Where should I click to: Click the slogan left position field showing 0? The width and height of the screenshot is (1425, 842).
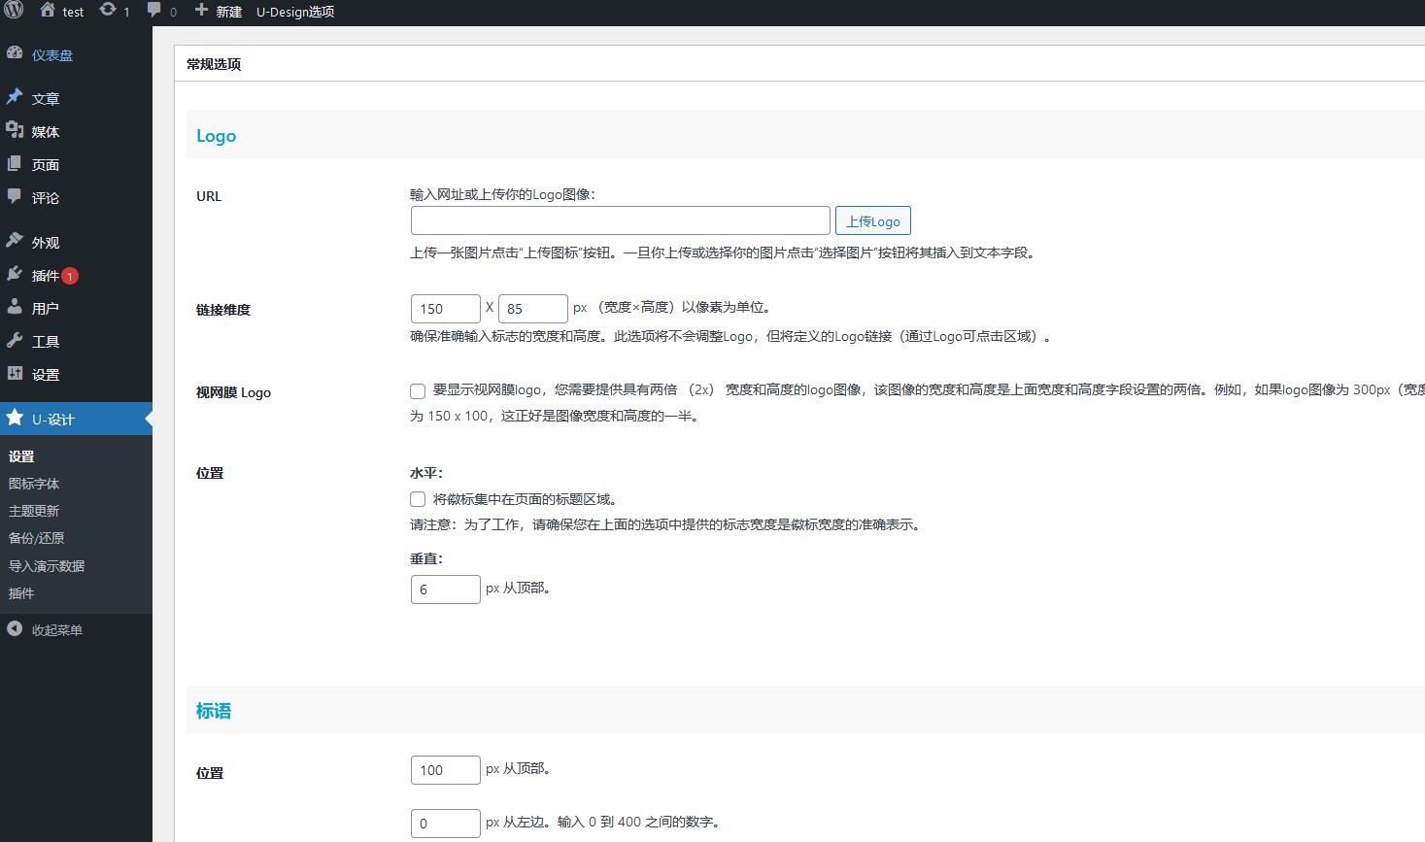pyautogui.click(x=446, y=824)
